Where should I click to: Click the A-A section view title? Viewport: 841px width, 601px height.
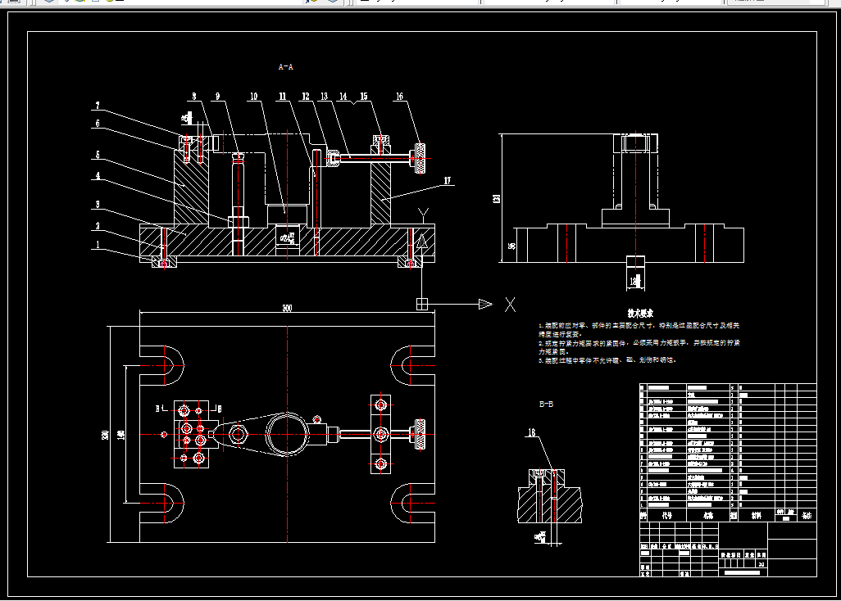286,67
